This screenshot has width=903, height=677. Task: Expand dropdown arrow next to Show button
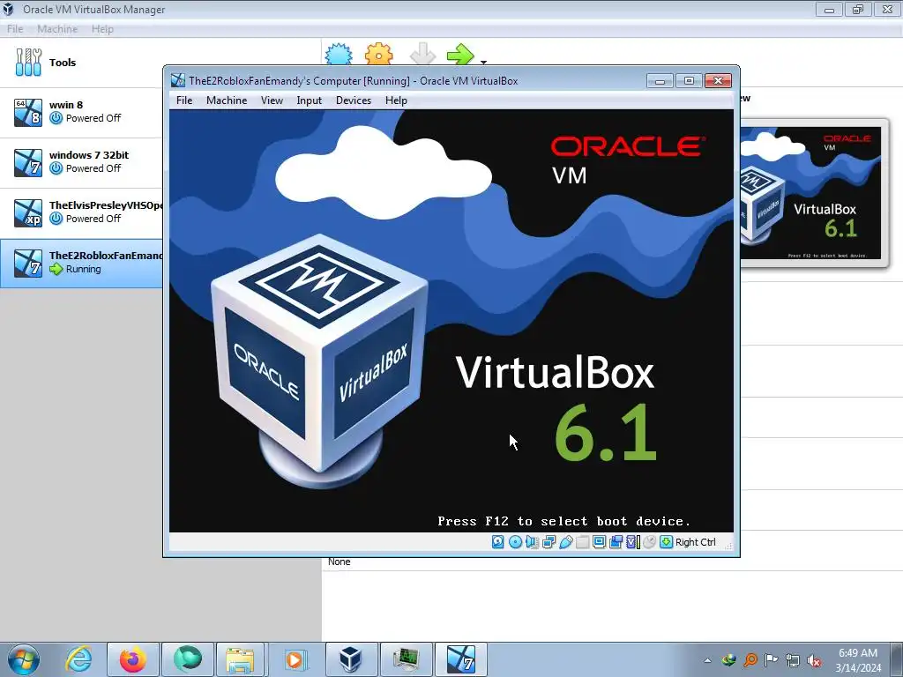pos(484,62)
